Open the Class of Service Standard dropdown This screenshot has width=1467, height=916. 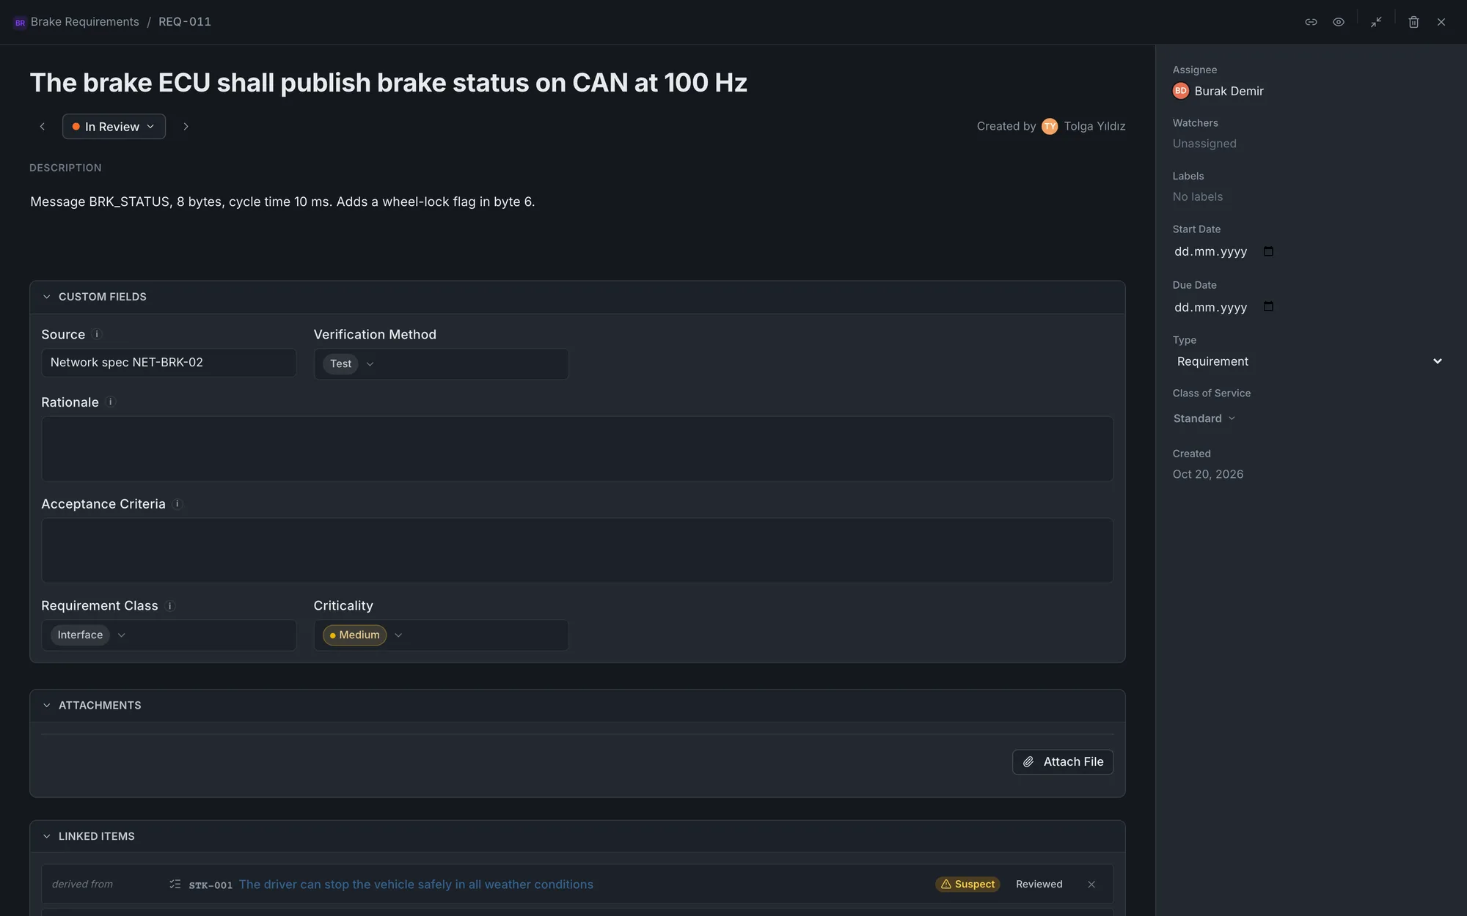(x=1204, y=418)
